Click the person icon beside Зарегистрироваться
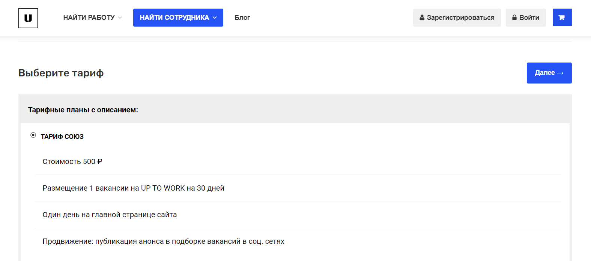This screenshot has height=261, width=591. 422,18
